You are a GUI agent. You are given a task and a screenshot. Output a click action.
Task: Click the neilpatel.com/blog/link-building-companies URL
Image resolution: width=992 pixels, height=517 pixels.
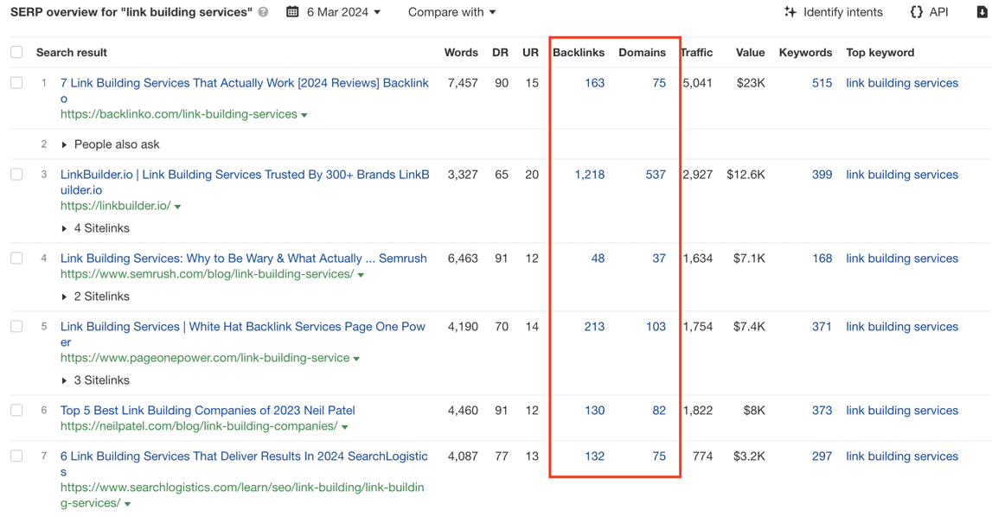click(x=199, y=426)
